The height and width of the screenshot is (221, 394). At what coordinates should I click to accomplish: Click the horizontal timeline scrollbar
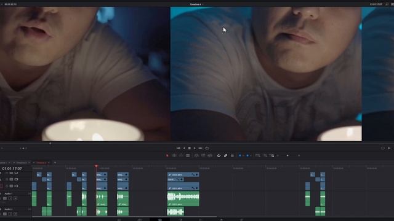[124, 217]
